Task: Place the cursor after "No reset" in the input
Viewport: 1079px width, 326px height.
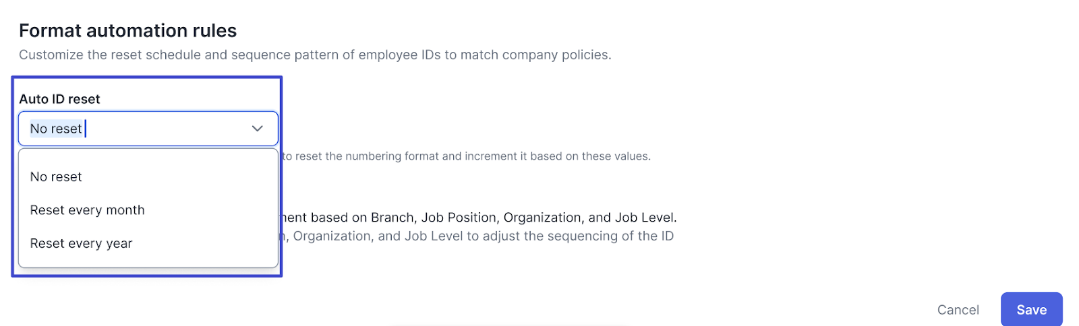Action: tap(84, 129)
